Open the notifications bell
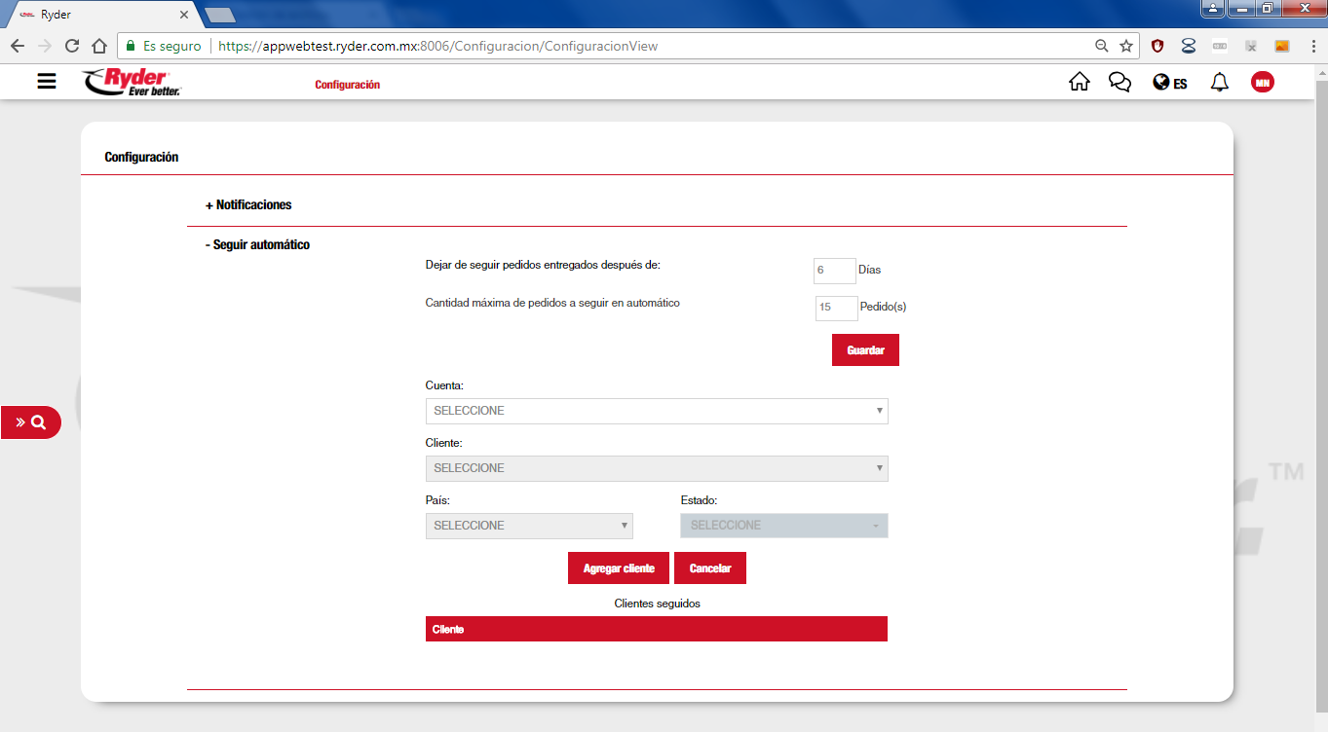This screenshot has height=732, width=1328. [x=1219, y=83]
